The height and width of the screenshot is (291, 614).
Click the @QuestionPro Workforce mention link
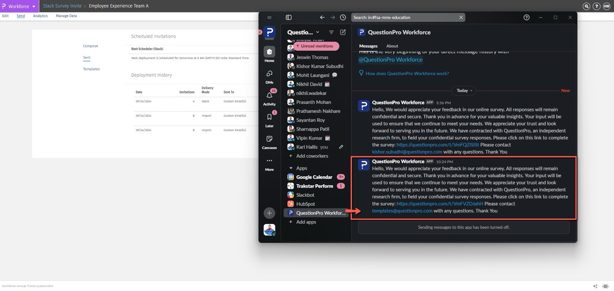pos(390,60)
